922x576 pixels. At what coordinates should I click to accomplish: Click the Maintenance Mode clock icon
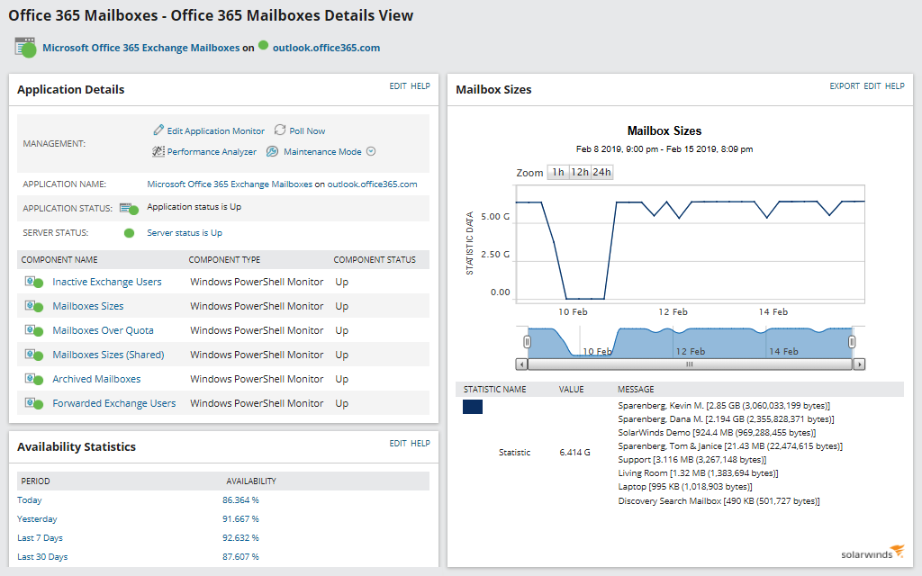[x=272, y=151]
